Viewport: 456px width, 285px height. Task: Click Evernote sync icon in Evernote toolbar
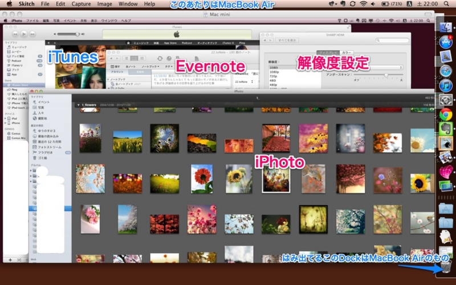pos(160,59)
